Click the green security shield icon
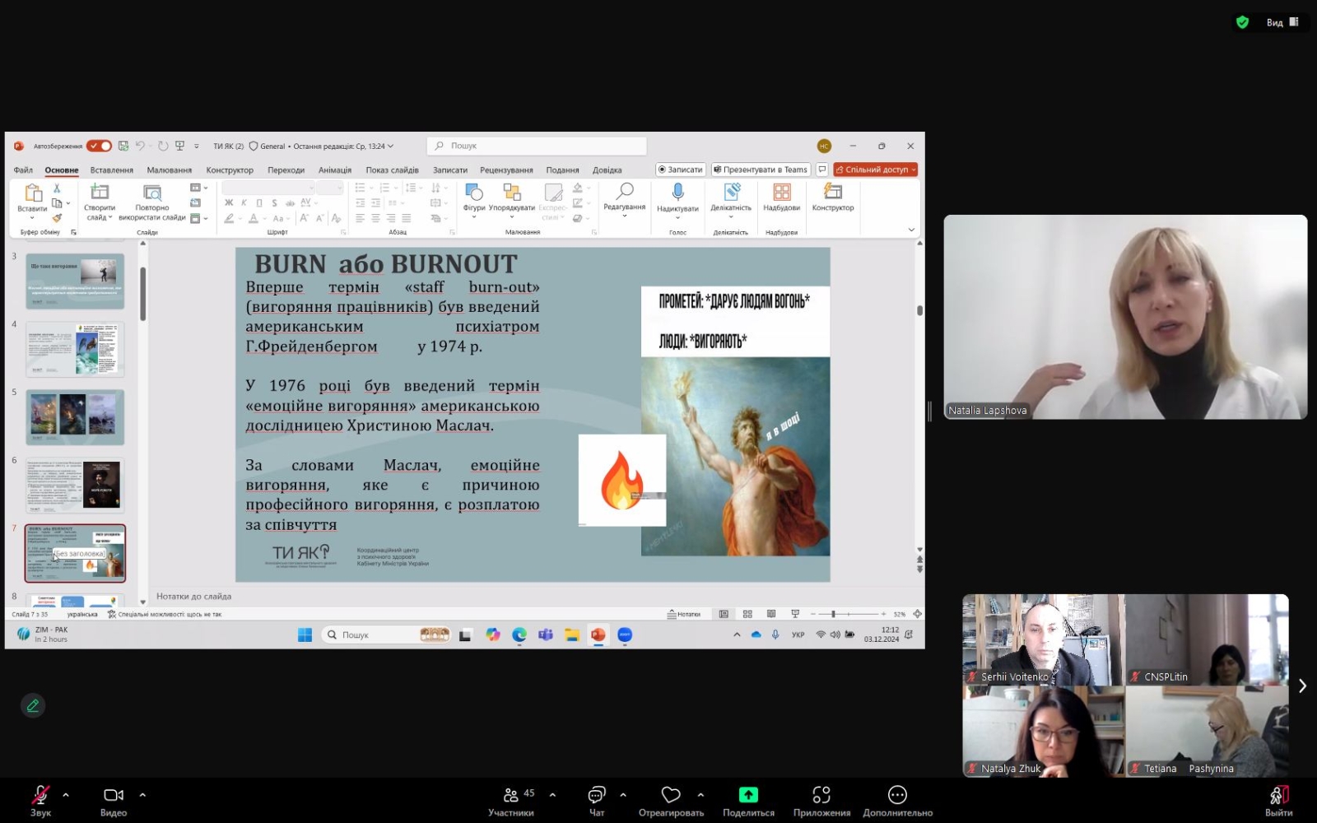The height and width of the screenshot is (823, 1317). tap(1242, 22)
